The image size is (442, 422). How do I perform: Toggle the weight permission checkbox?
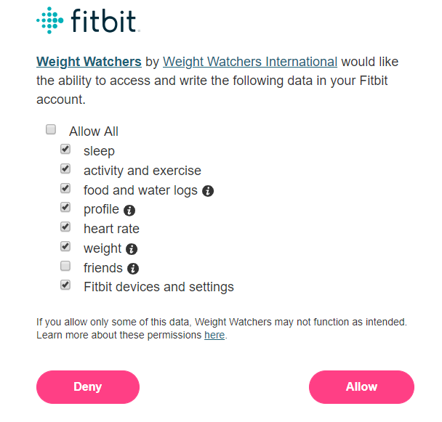coord(65,247)
